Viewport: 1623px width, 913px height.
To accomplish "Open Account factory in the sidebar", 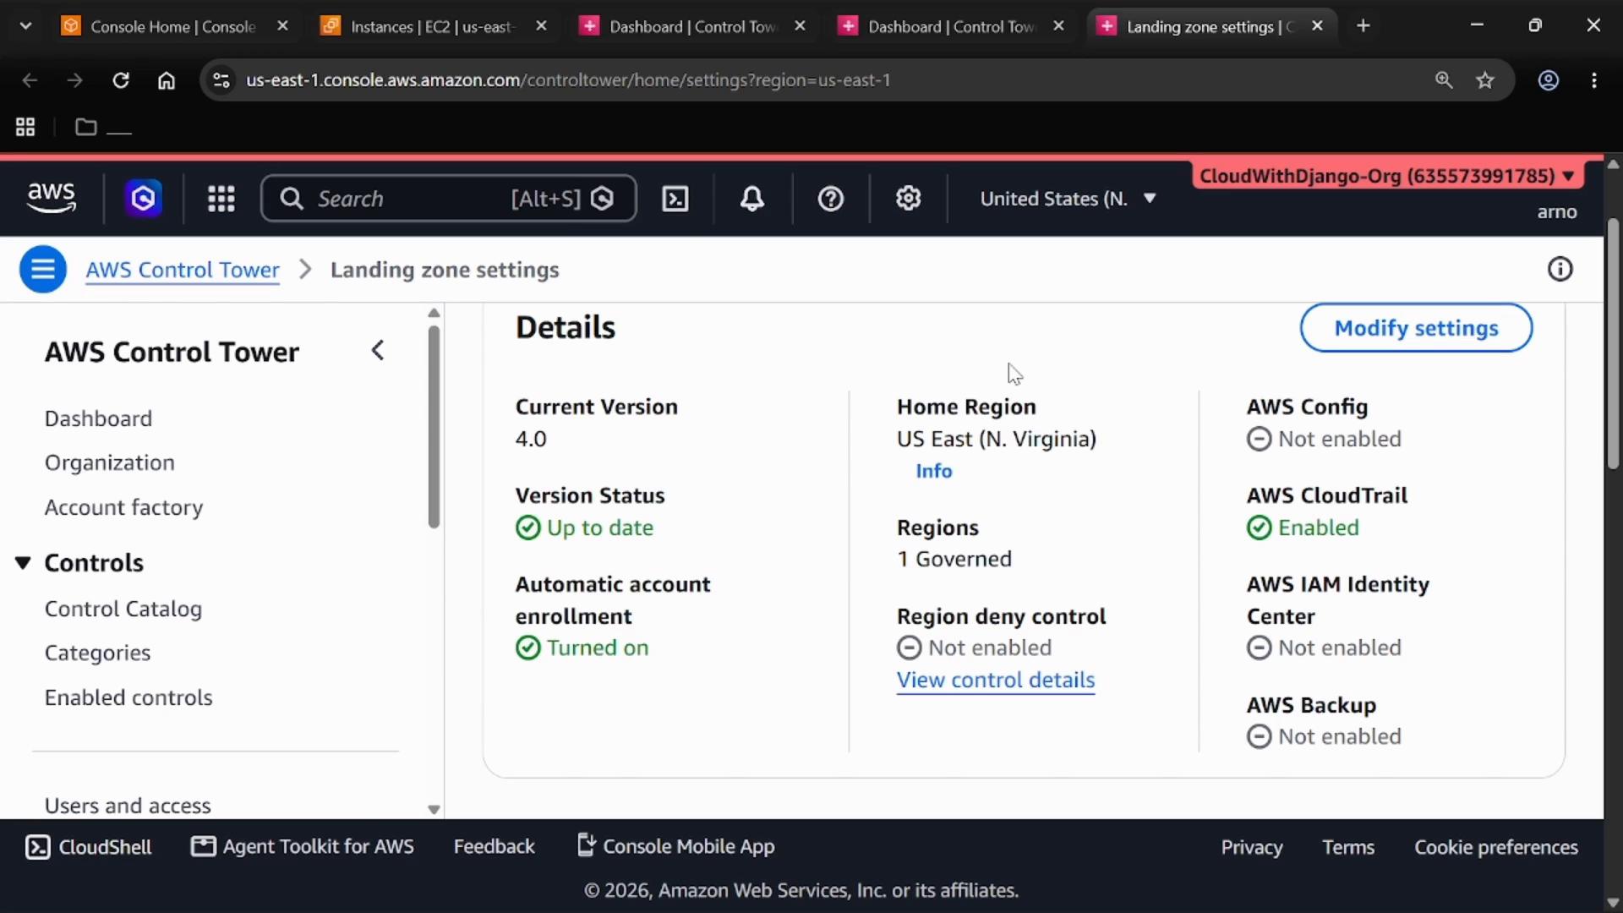I will (123, 507).
